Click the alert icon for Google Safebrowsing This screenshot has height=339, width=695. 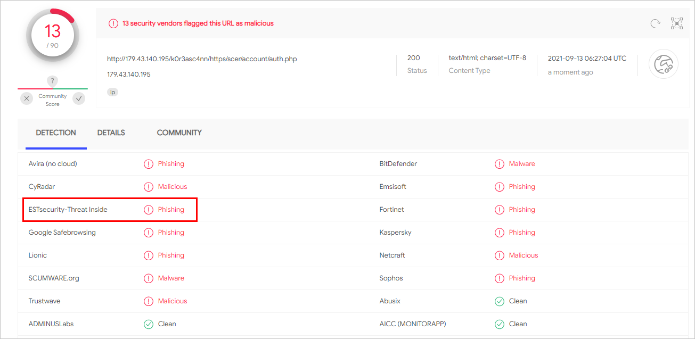pos(149,233)
